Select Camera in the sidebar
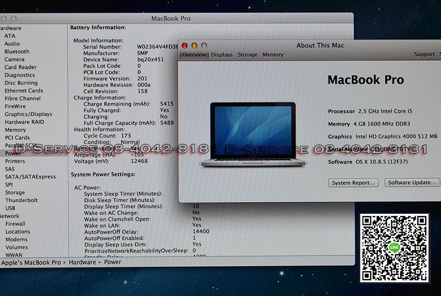The width and height of the screenshot is (441, 296). [14, 60]
